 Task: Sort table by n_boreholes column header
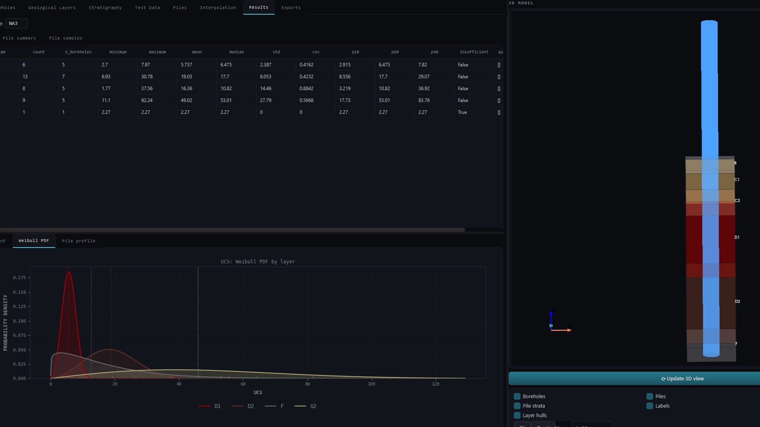[78, 52]
